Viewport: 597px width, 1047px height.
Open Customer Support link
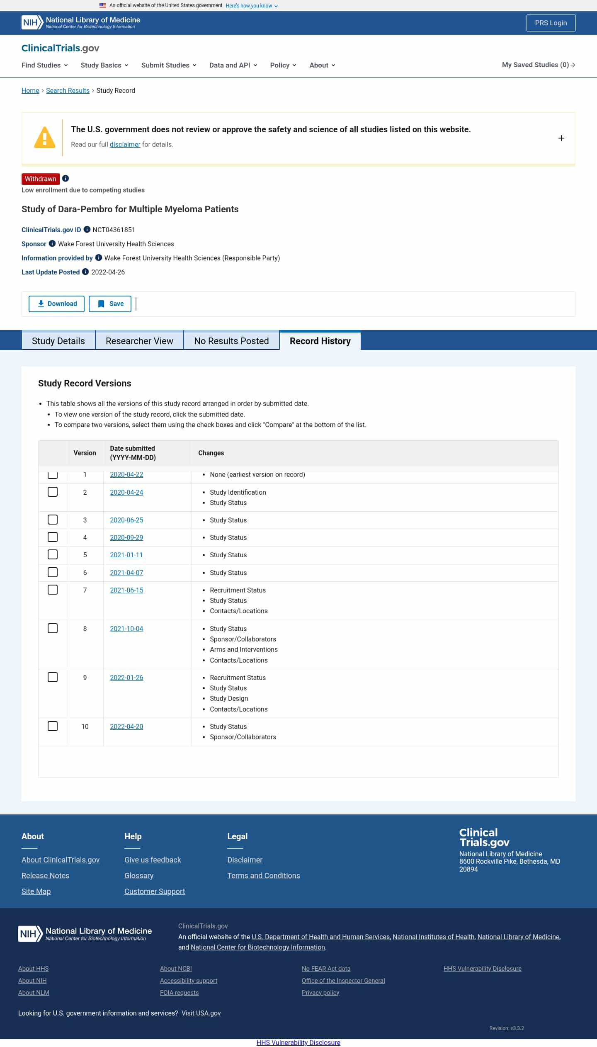point(155,891)
